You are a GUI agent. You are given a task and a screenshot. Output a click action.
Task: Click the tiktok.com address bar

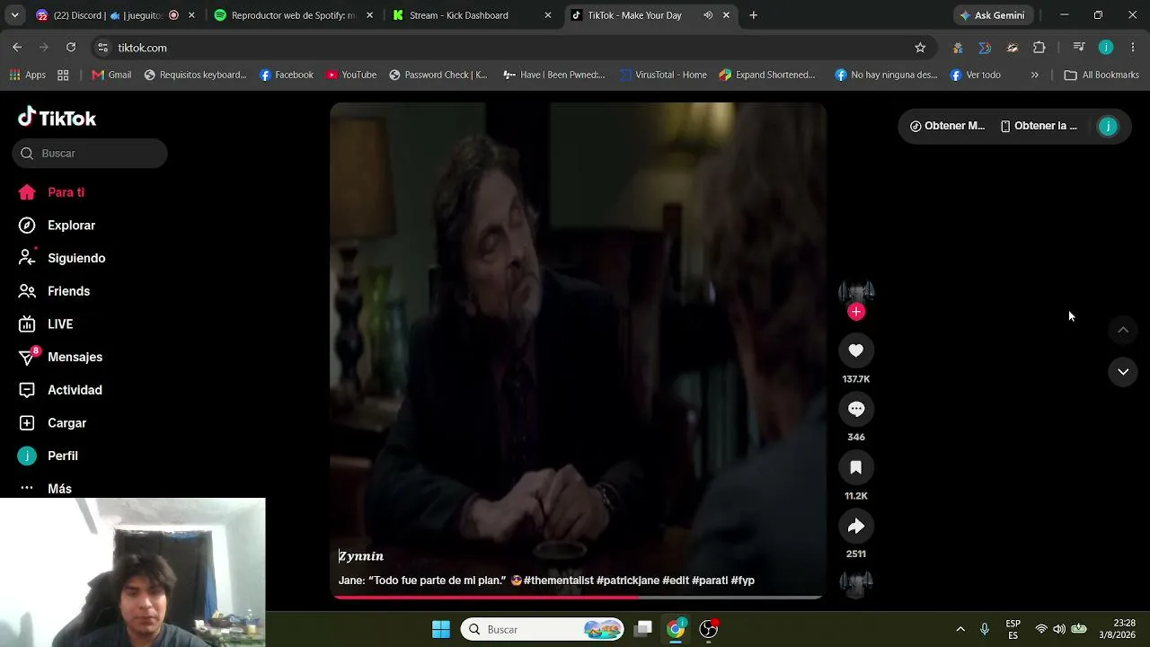pos(512,48)
